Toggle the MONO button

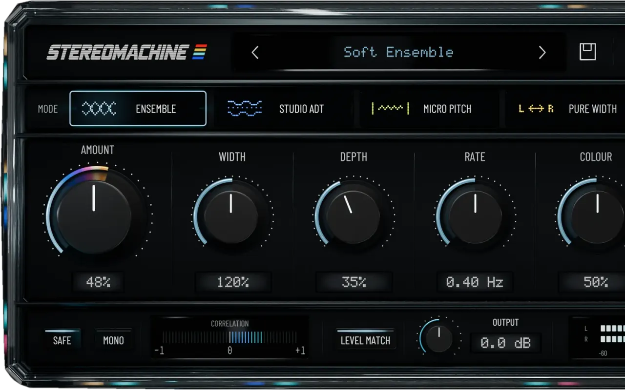(x=113, y=340)
